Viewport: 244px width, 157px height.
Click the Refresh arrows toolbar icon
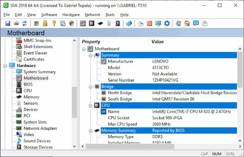[24, 24]
